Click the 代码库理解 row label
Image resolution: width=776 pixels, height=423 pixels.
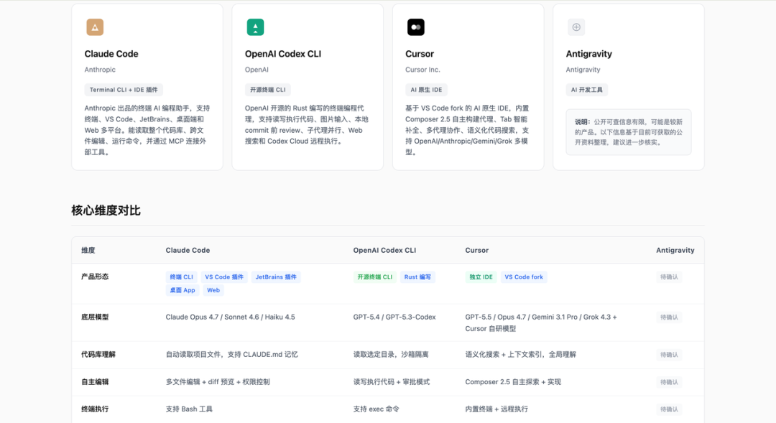coord(98,355)
